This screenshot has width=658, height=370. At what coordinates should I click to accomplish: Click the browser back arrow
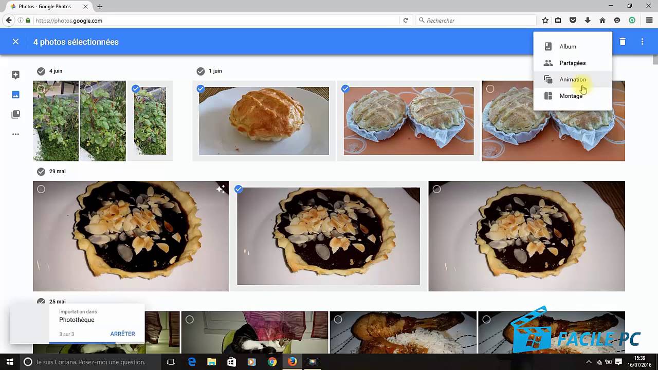[9, 21]
